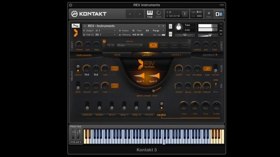Toggle the equalize effect switch
This screenshot has height=157, width=280.
161,106
